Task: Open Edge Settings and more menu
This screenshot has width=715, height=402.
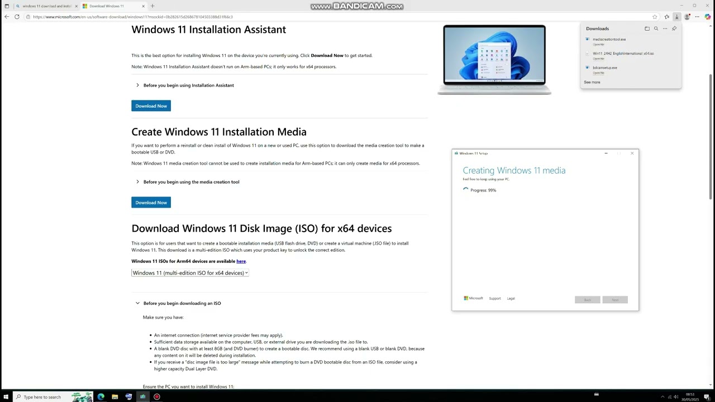Action: (x=698, y=17)
